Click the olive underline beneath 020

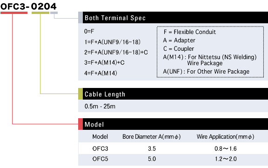[40, 13]
